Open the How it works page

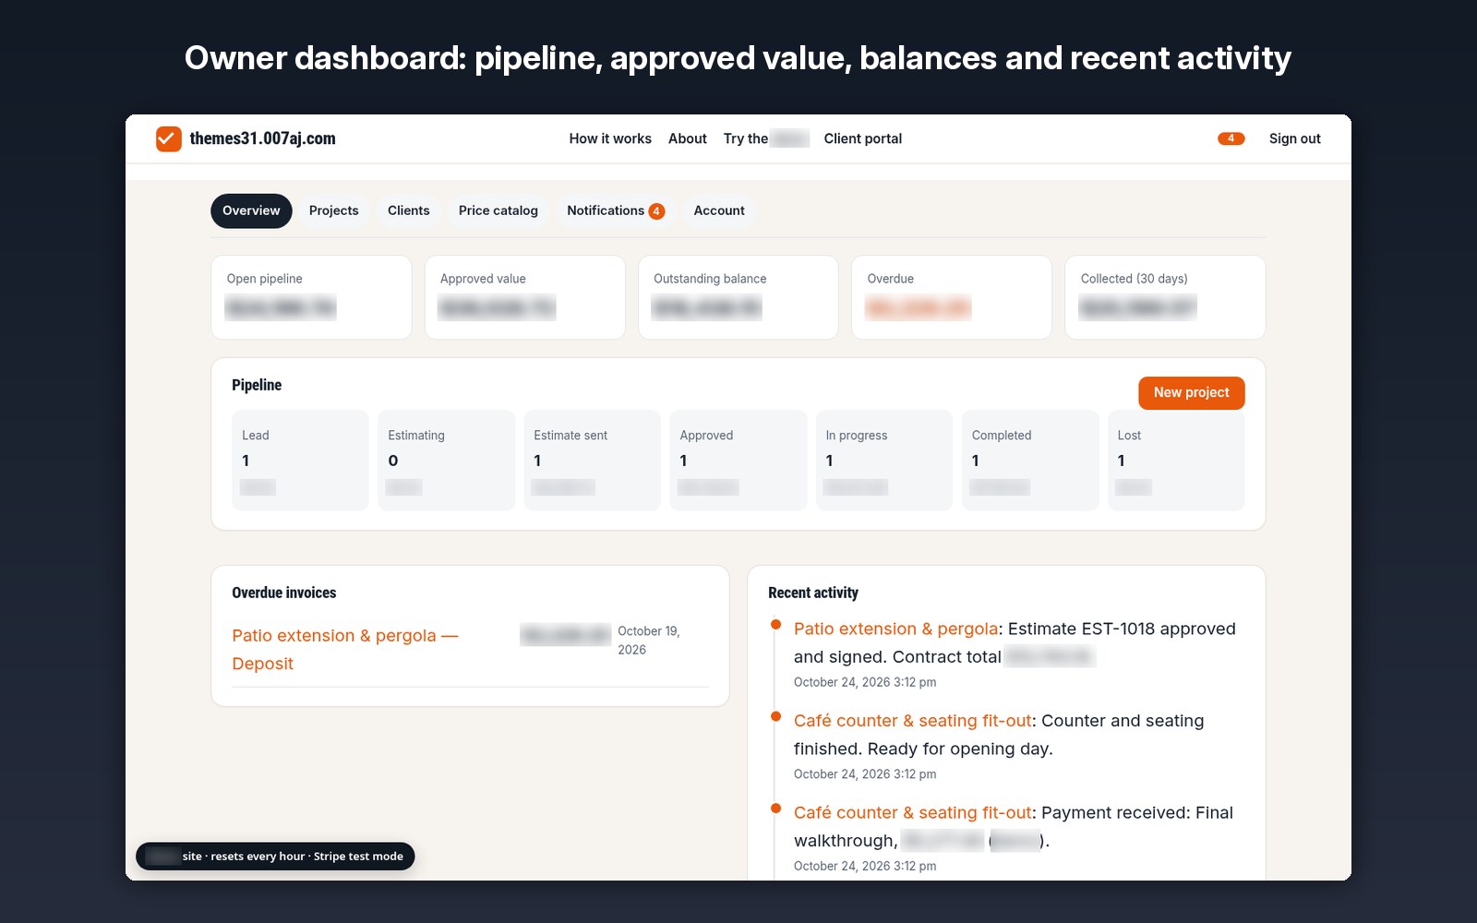pos(610,138)
